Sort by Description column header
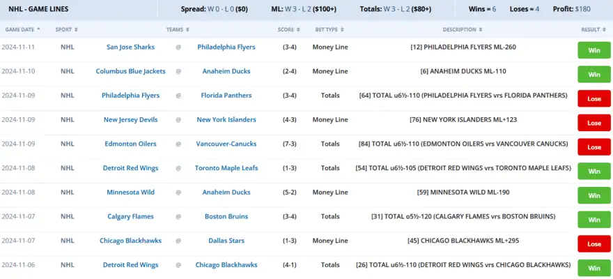Image resolution: width=613 pixels, height=279 pixels. 463,29
